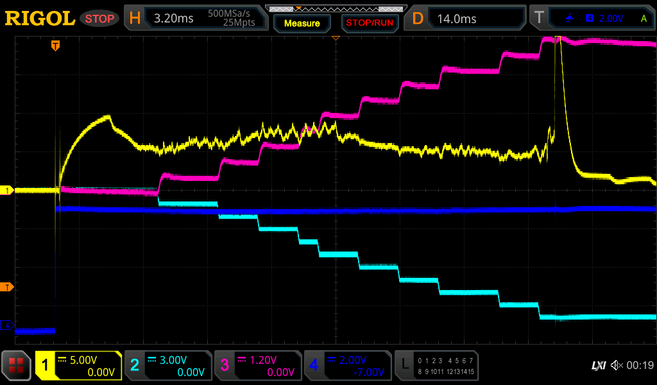Image resolution: width=657 pixels, height=385 pixels.
Task: Click the orange trigger level marker on left edge
Action: point(7,287)
